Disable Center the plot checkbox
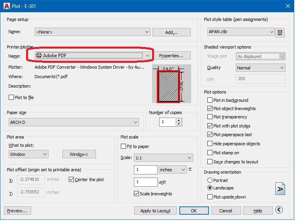This screenshot has width=297, height=221. pyautogui.click(x=71, y=180)
